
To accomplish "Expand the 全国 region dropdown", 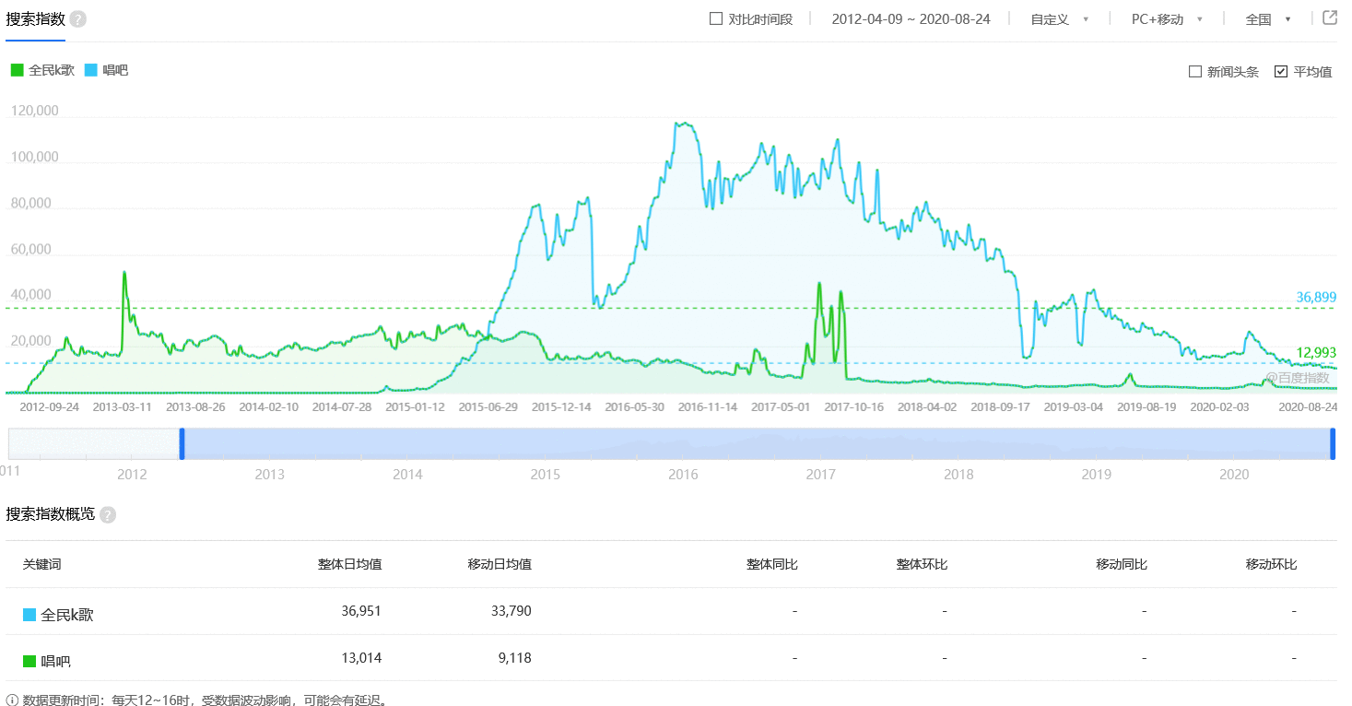I will tap(1268, 18).
